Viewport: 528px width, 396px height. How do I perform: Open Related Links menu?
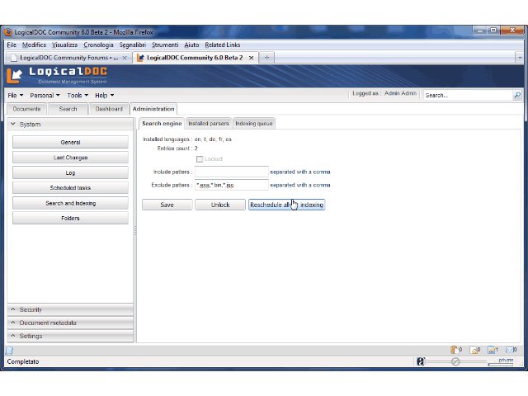coord(223,45)
